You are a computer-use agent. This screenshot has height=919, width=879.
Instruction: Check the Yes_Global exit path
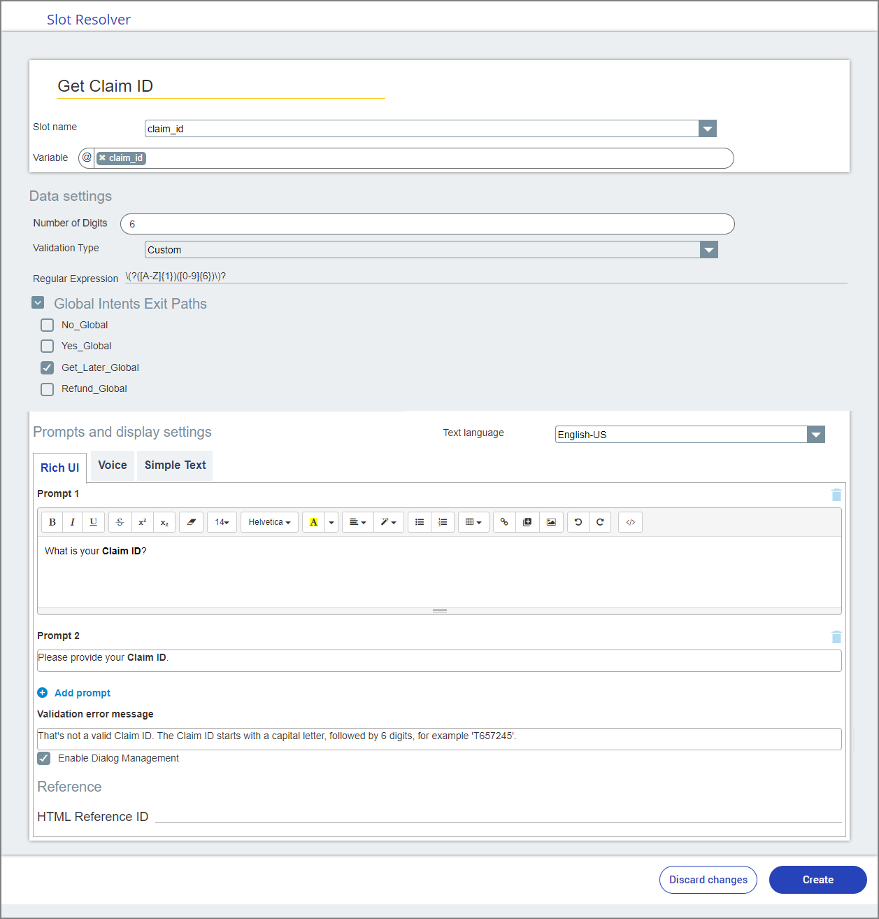(47, 346)
